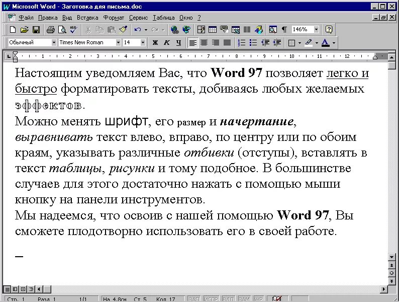Insert a table
Image resolution: width=399 pixels, height=302 pixels.
(213, 30)
